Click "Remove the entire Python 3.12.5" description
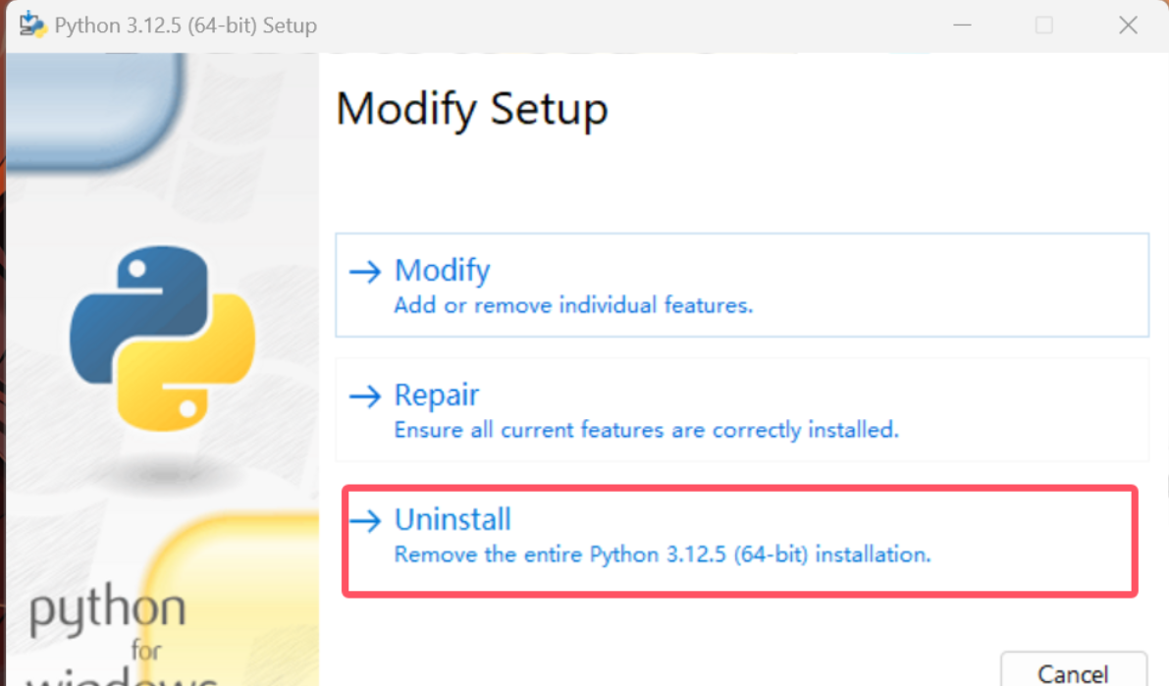Image resolution: width=1169 pixels, height=686 pixels. tap(662, 554)
